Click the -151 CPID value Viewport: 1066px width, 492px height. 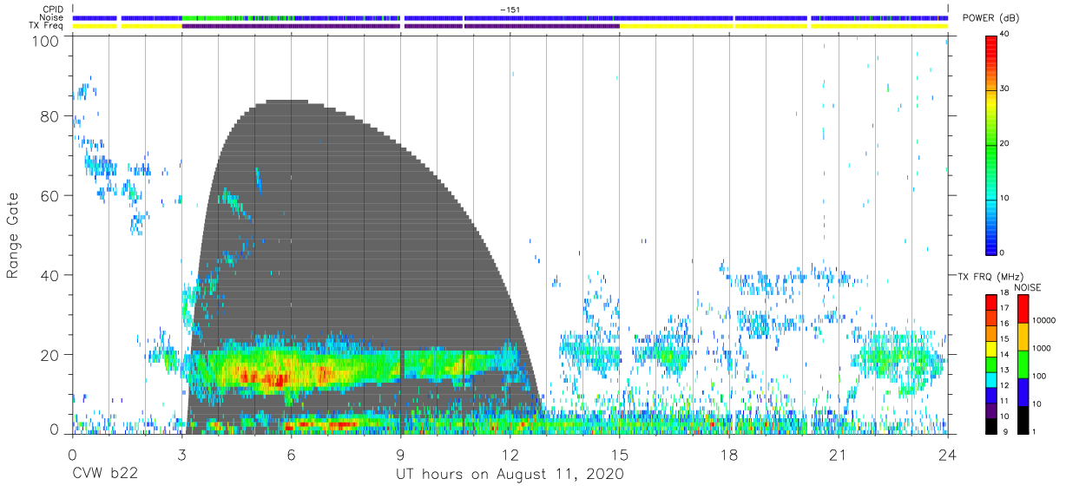click(510, 9)
